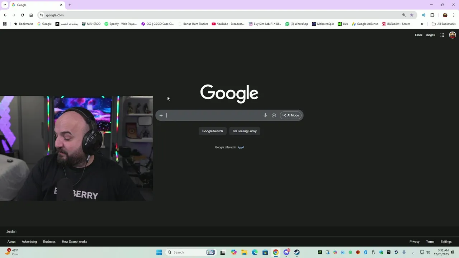
Task: Open Microsoft Store from taskbar
Action: 265,252
